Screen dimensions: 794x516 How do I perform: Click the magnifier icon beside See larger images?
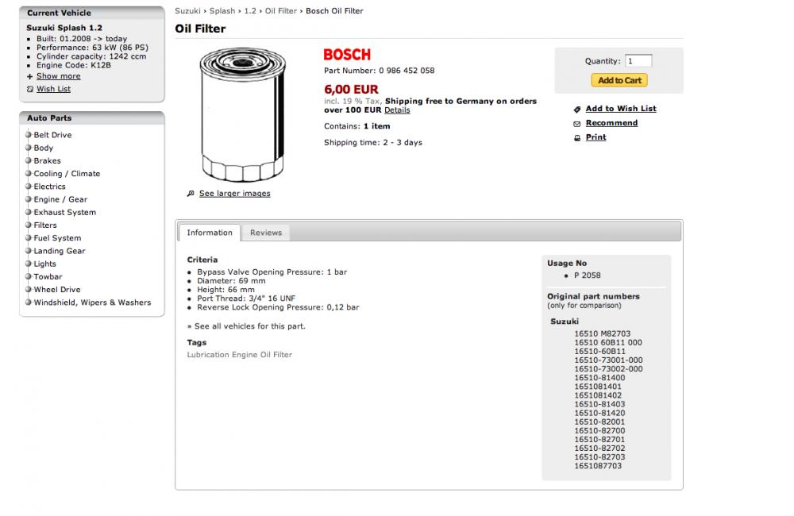point(191,194)
